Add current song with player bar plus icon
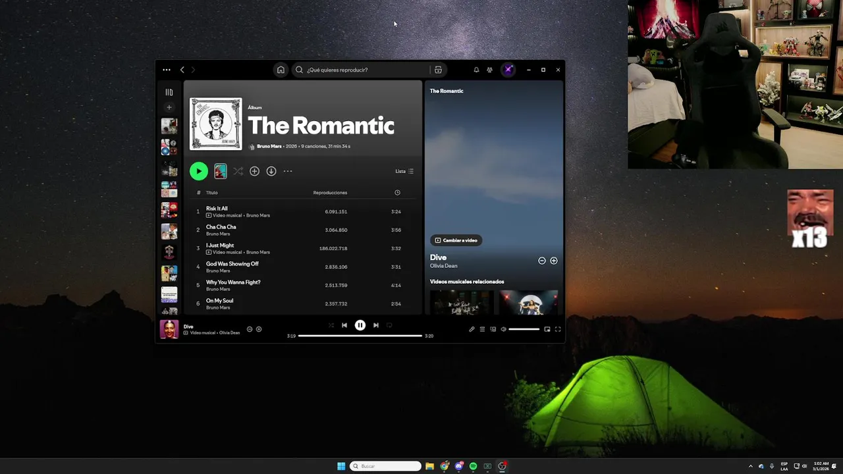 click(x=259, y=329)
